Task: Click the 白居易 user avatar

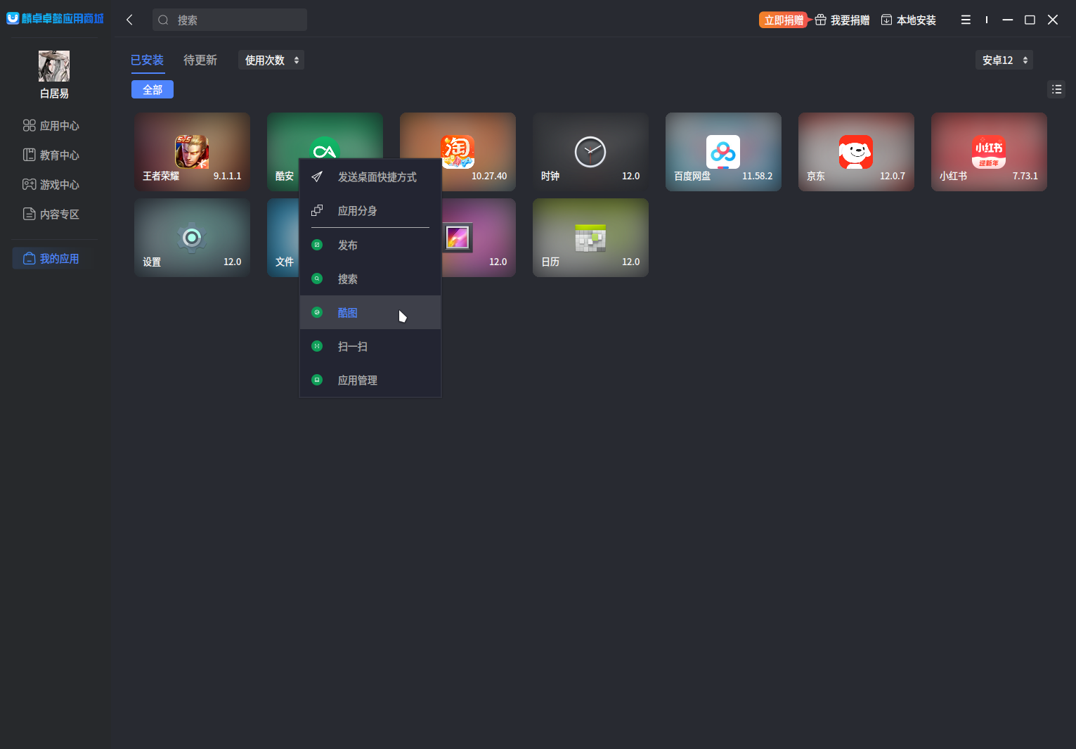Action: [54, 66]
